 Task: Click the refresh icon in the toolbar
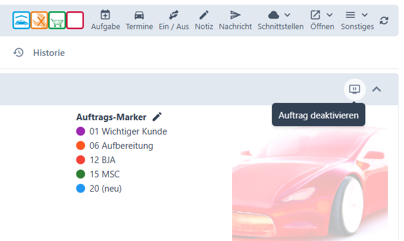point(384,20)
